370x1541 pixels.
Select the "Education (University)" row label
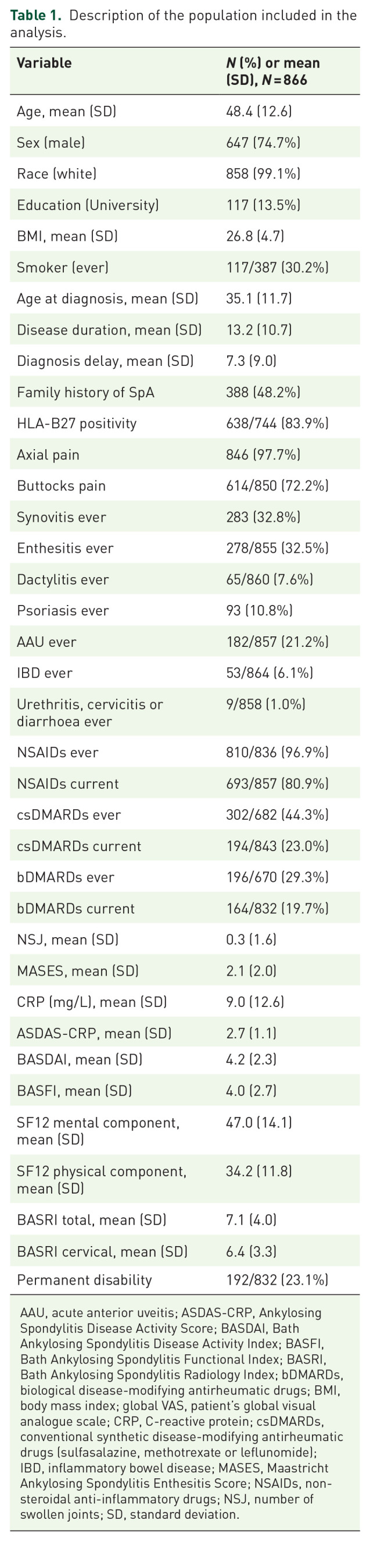(88, 205)
